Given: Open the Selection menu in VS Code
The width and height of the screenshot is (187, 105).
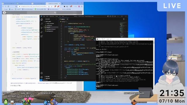Looking at the screenshot, I should (52, 16).
